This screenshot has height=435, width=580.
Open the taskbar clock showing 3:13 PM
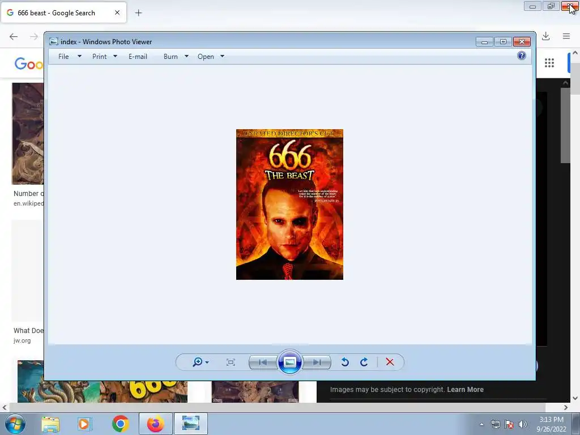(551, 424)
